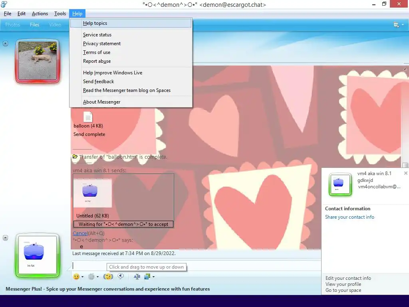The height and width of the screenshot is (307, 409).
Task: Select the wink icon in toolbar
Action: [x=91, y=277]
